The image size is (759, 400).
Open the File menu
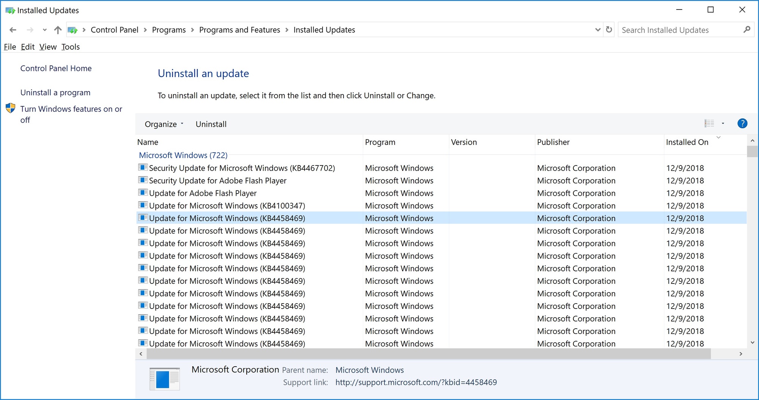(10, 47)
